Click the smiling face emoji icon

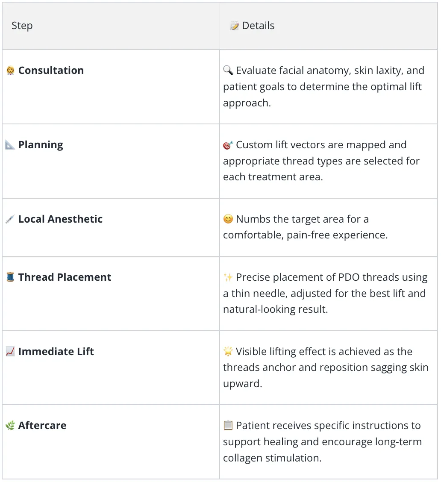coord(228,219)
